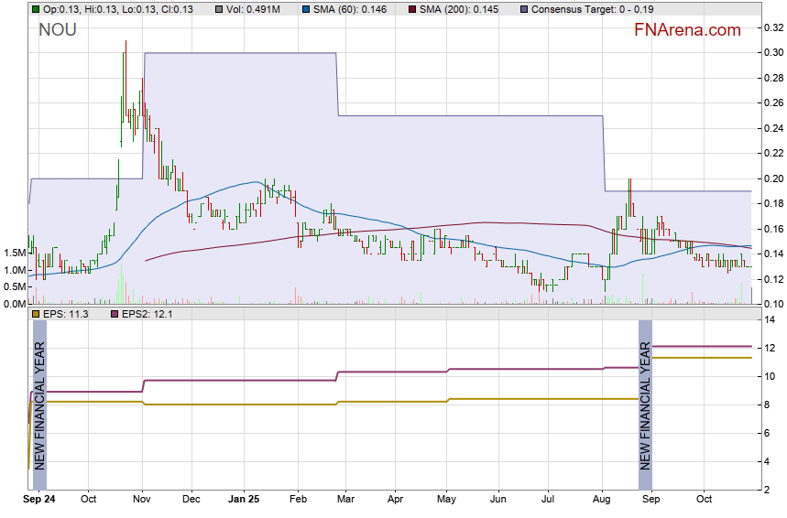
Task: Click the green OHLC price legend swatch
Action: coord(35,9)
